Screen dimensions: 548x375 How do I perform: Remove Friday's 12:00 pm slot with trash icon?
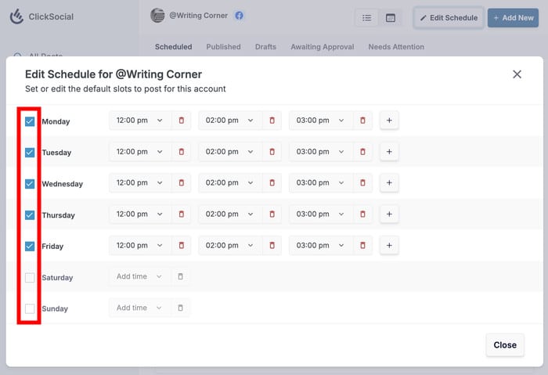[x=181, y=246]
